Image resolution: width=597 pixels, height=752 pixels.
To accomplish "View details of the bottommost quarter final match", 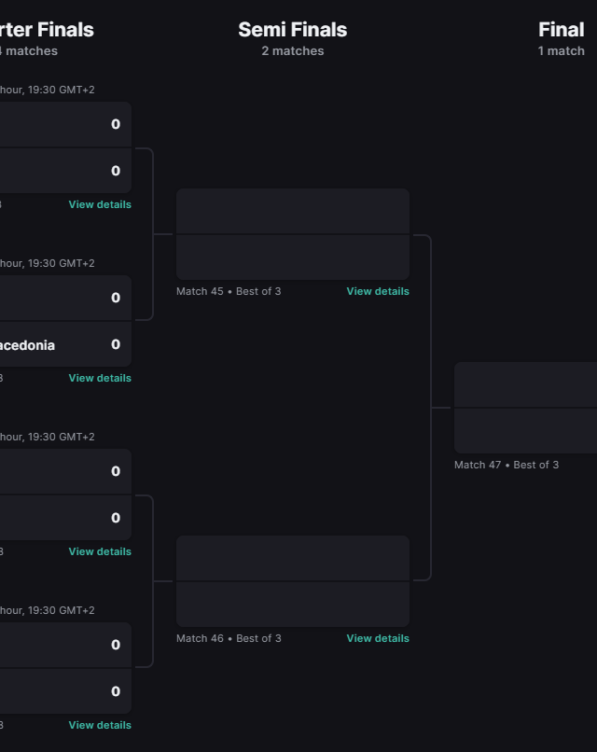I will tap(100, 725).
